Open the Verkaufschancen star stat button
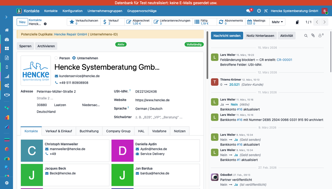 84,22
